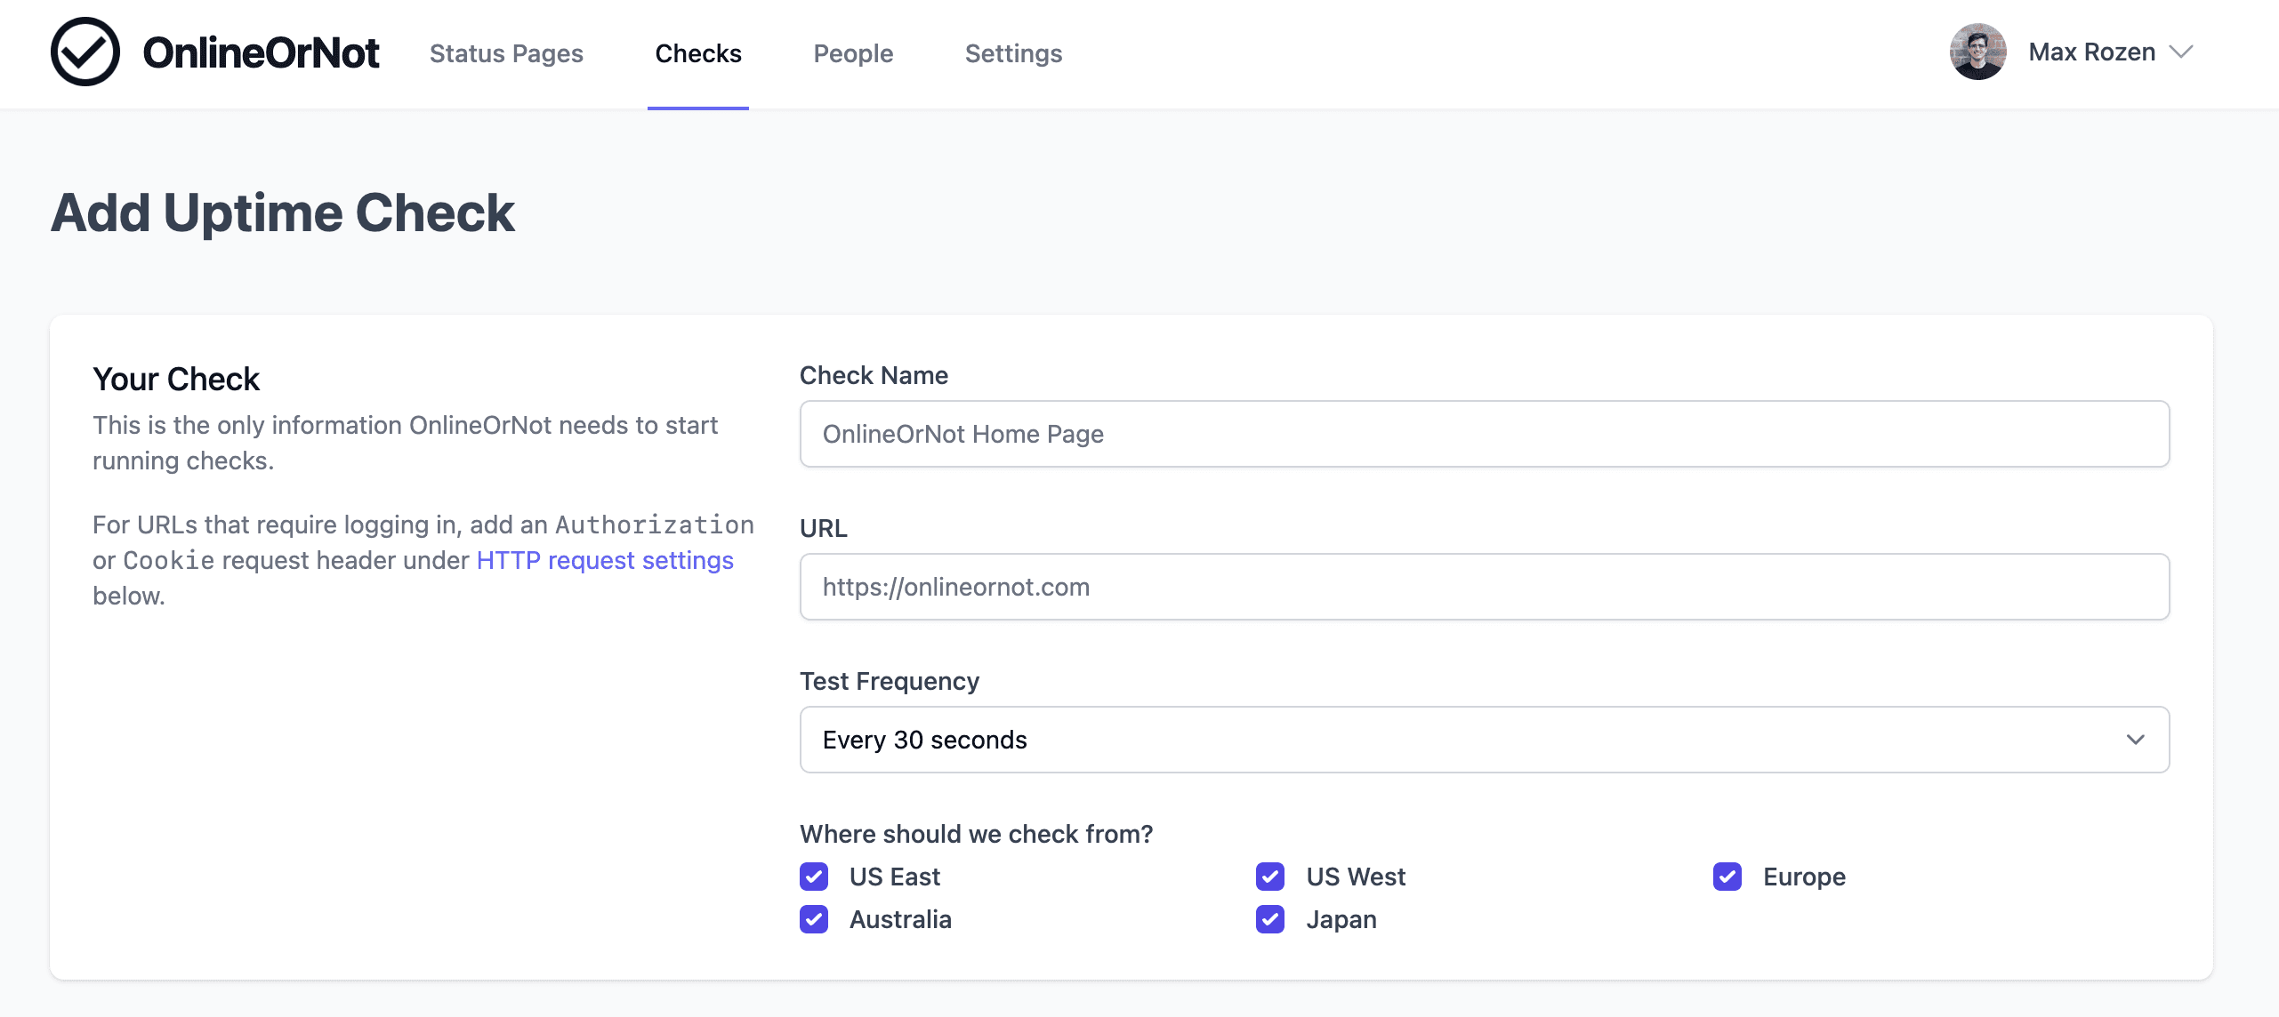
Task: Navigate to Settings
Action: 1013,53
